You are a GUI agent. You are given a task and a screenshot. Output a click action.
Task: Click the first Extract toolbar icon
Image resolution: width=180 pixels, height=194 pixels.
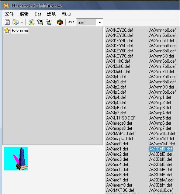(x=40, y=22)
